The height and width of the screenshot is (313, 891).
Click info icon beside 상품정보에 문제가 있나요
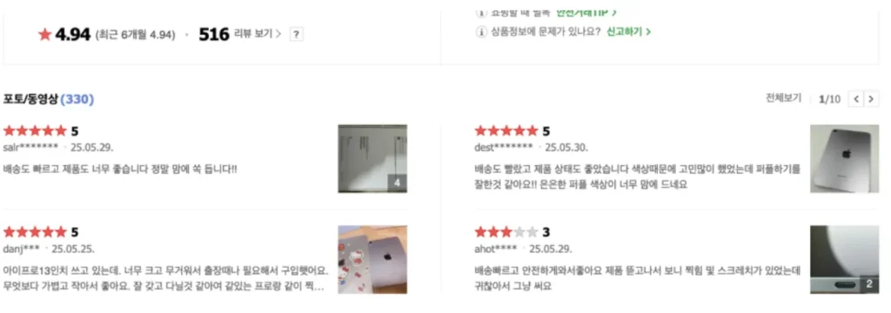(x=480, y=32)
